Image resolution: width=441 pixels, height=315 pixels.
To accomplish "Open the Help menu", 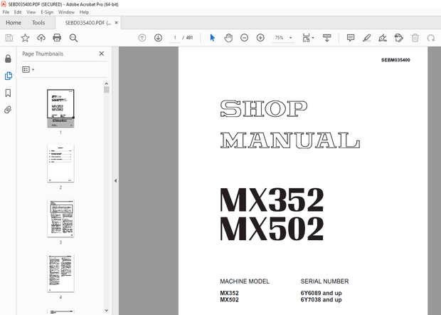I will coord(84,12).
